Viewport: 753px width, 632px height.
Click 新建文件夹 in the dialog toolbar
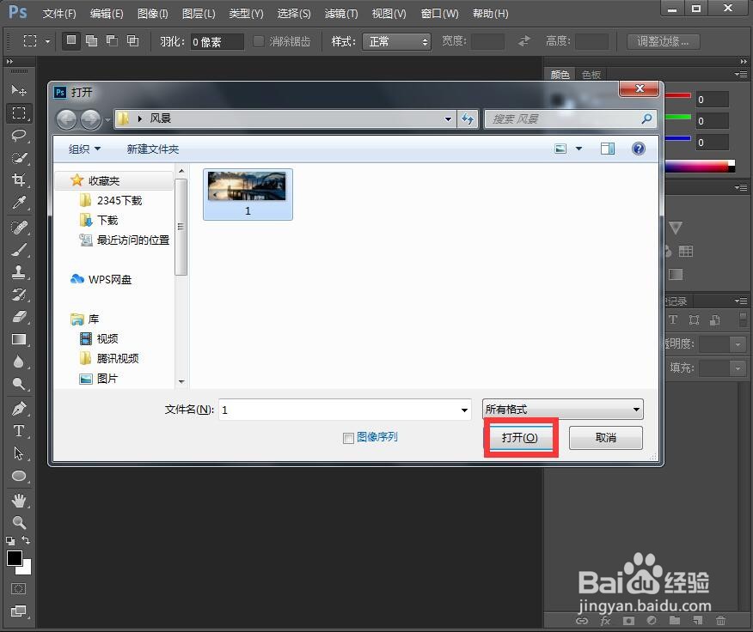tap(153, 149)
